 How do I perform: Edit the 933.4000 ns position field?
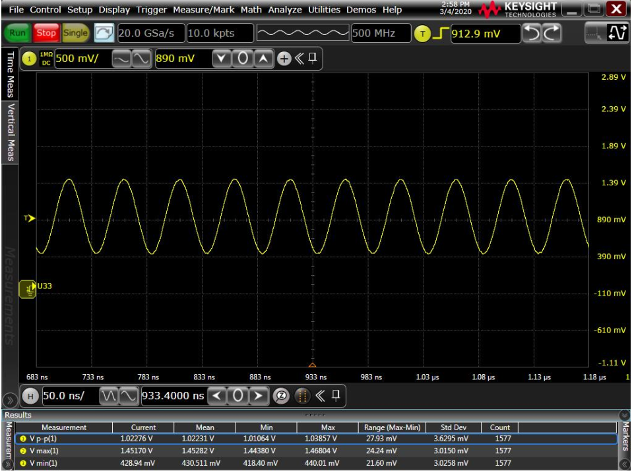pyautogui.click(x=174, y=396)
